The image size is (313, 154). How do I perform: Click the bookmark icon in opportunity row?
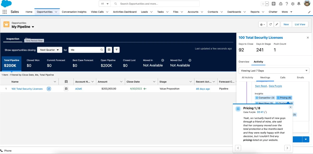coord(66,89)
